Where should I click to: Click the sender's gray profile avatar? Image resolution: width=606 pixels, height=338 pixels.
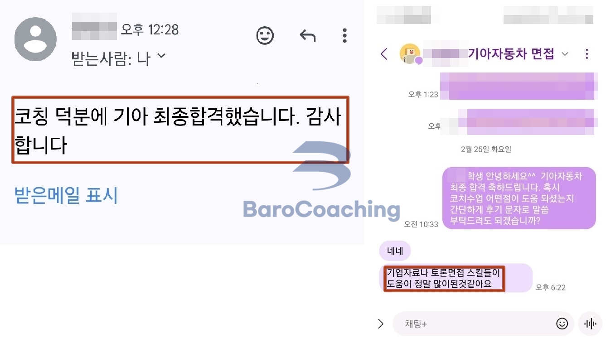[x=35, y=39]
